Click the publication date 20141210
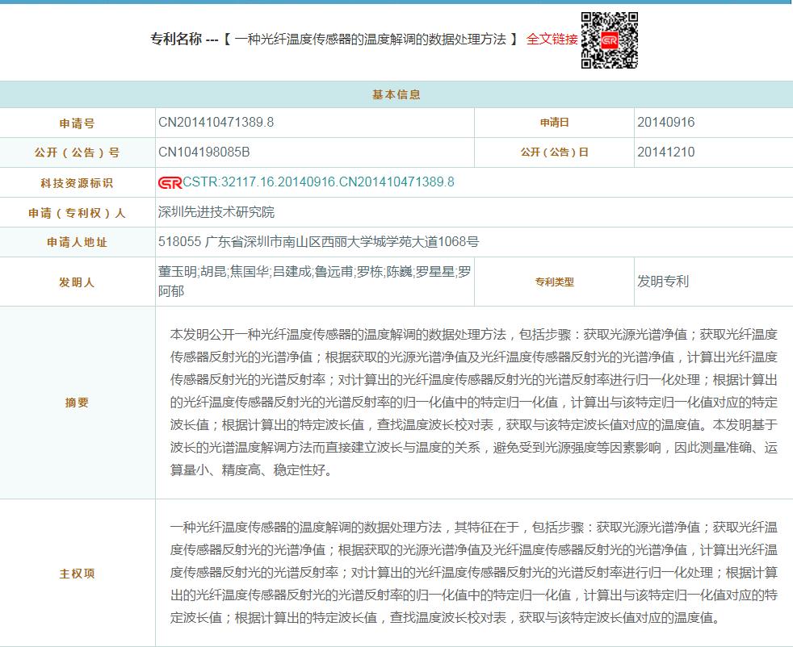 (665, 152)
